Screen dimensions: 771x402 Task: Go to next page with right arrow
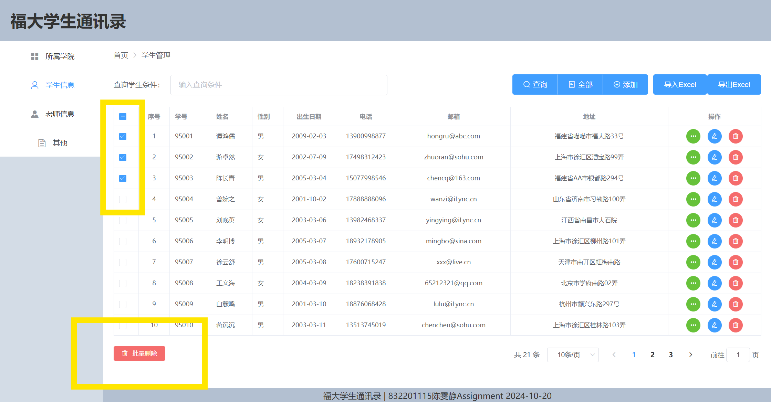click(690, 355)
